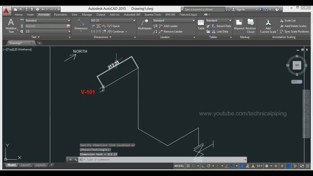Open the Parametric ribbon tab

coord(61,15)
